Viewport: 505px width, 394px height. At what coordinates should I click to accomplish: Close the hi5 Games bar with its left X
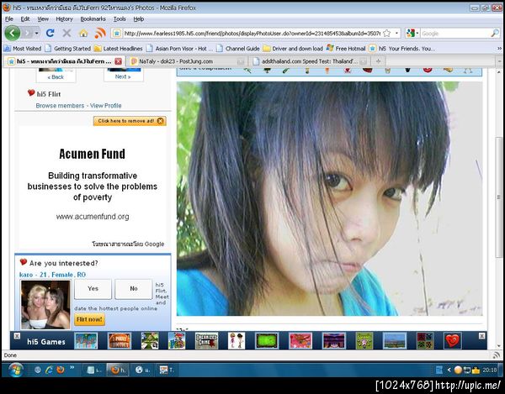17,336
